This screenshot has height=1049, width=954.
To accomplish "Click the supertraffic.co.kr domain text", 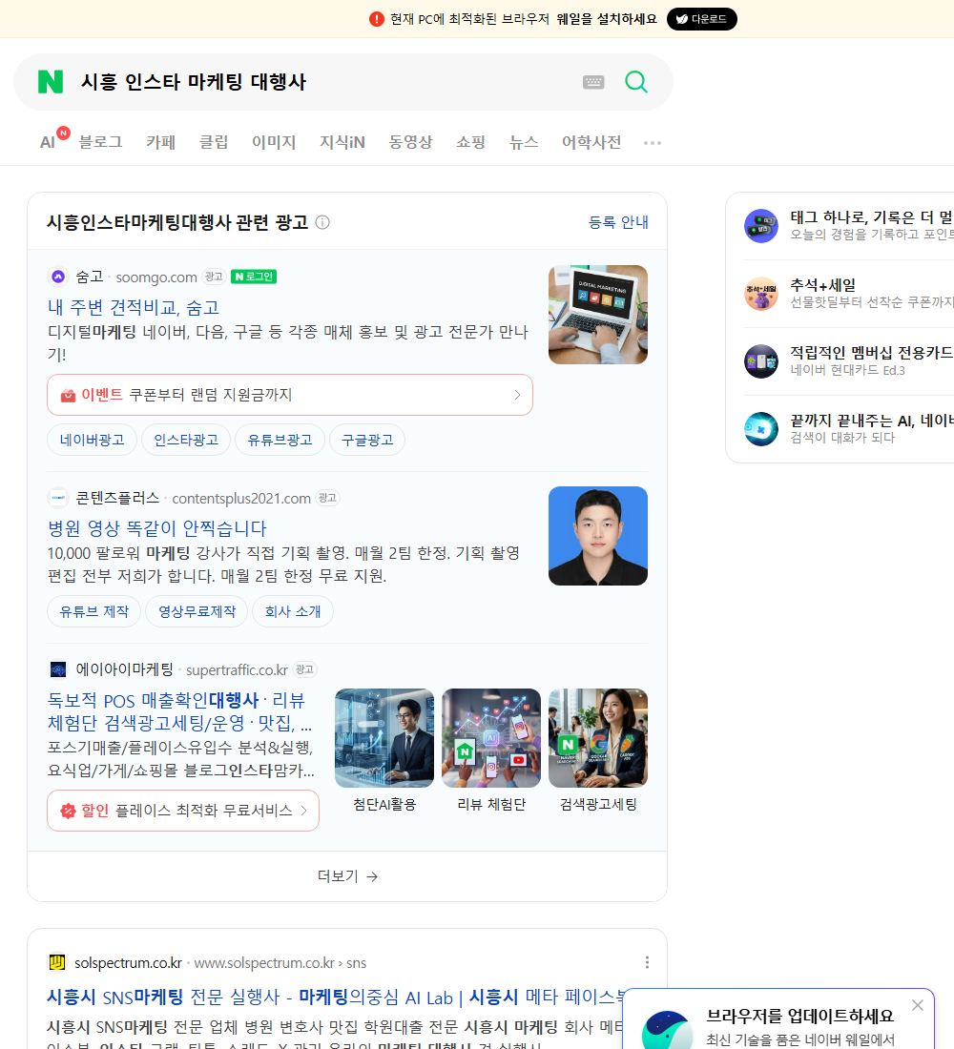I will click(x=237, y=669).
